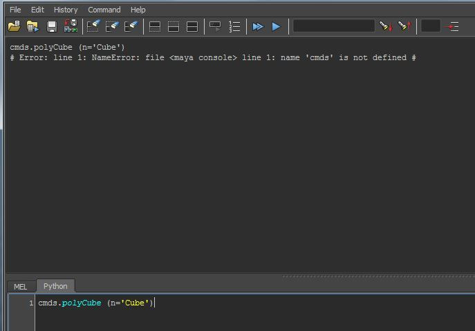This screenshot has width=475, height=331.
Task: Click line number 1 in the editor gutter
Action: click(x=31, y=303)
